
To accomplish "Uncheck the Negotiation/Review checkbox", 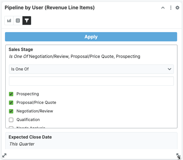I will pyautogui.click(x=11, y=111).
